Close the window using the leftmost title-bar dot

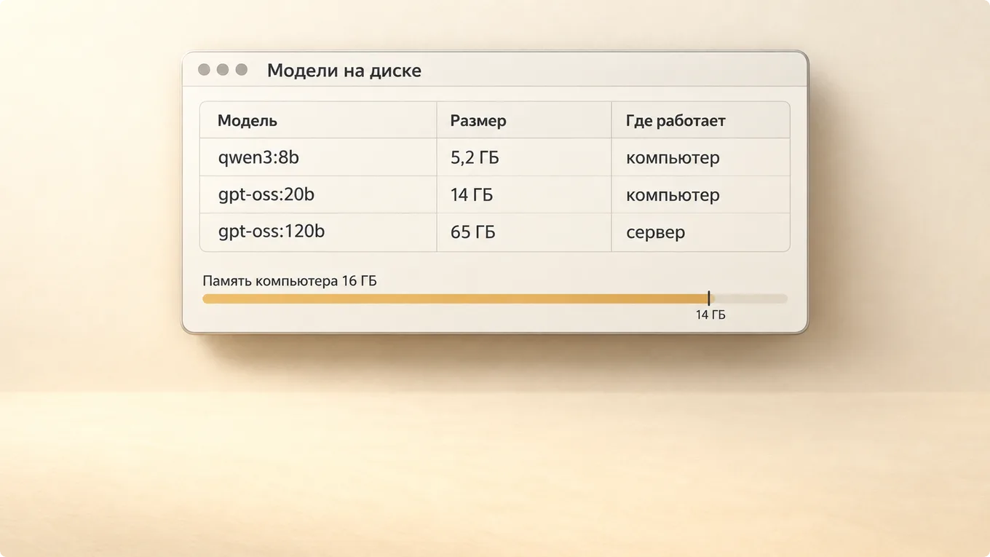204,70
